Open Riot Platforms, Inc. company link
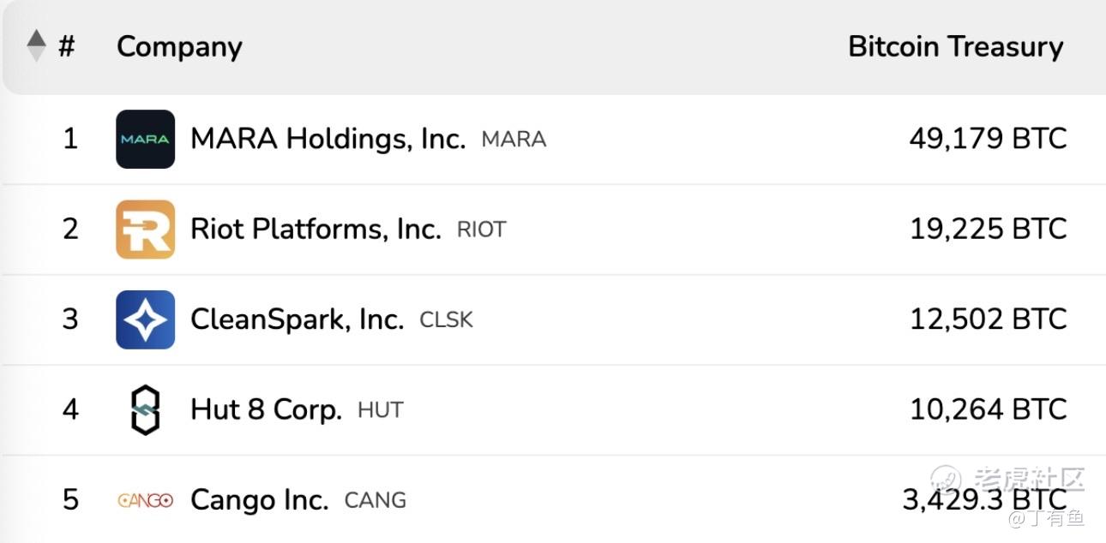This screenshot has width=1106, height=543. (x=316, y=229)
